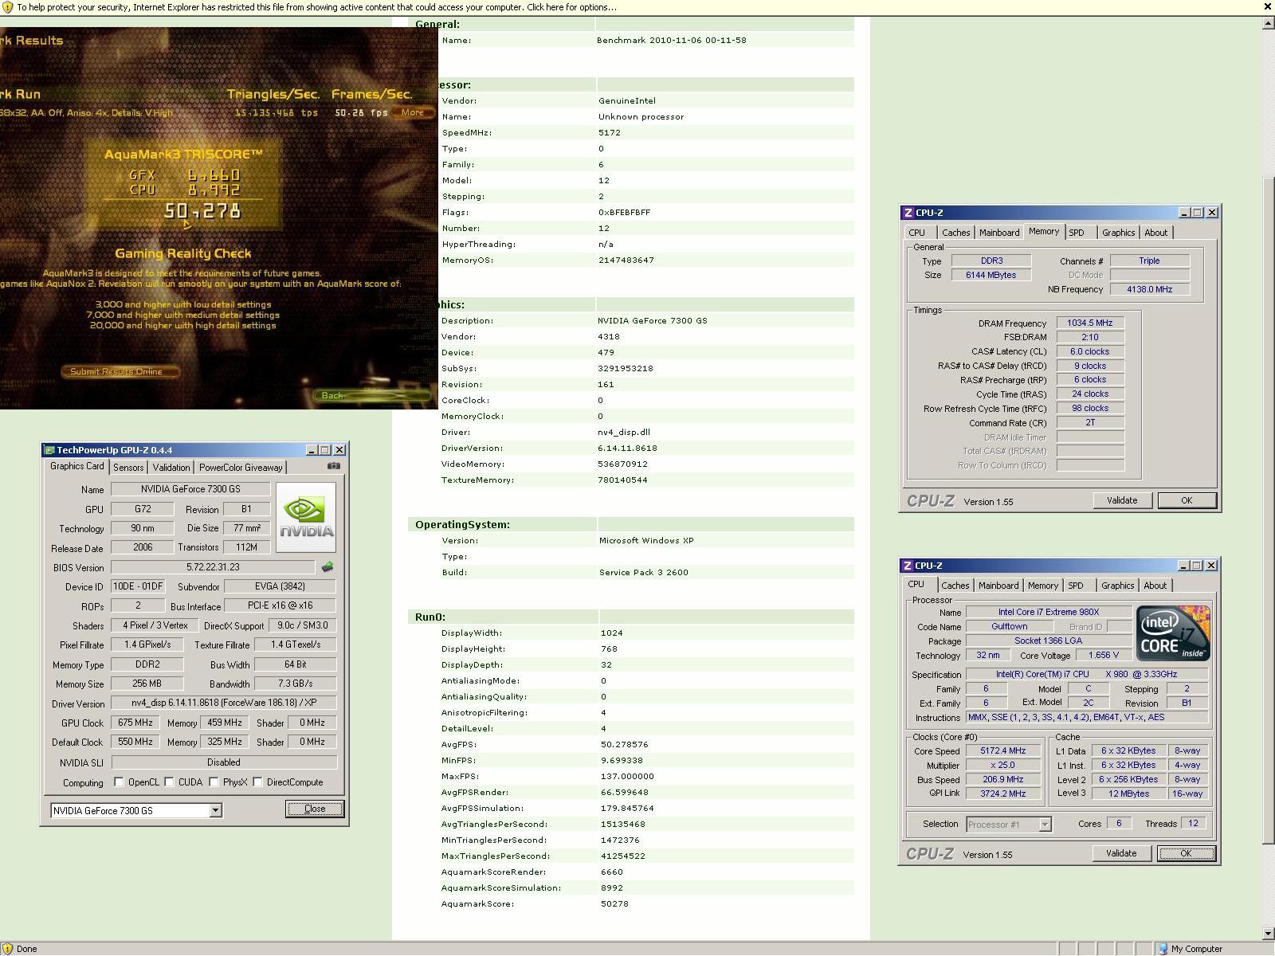Toggle the PhysX checkbox in GPU-Z
Screen dimensions: 1275x956
(214, 782)
